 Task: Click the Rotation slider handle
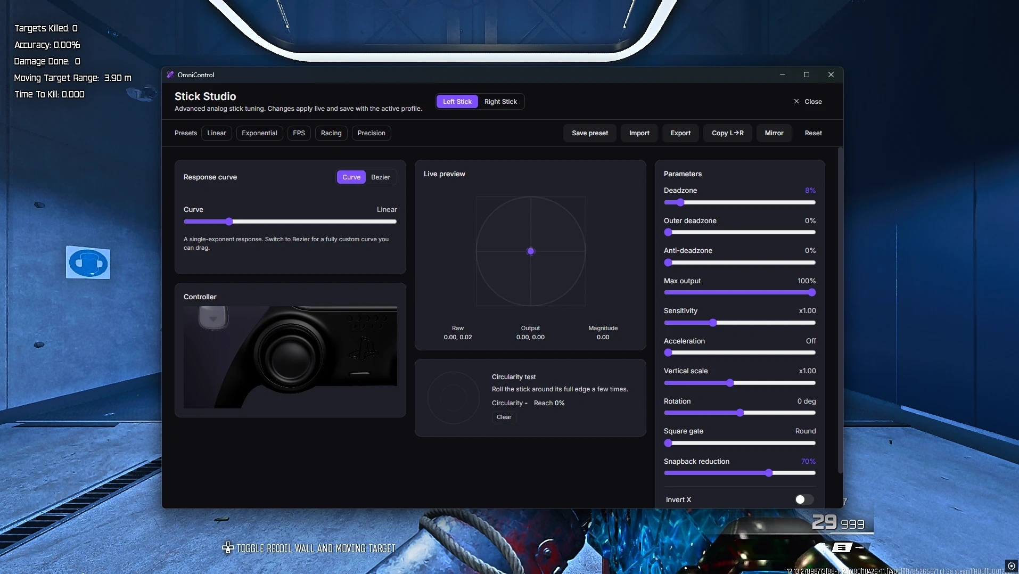(x=740, y=413)
